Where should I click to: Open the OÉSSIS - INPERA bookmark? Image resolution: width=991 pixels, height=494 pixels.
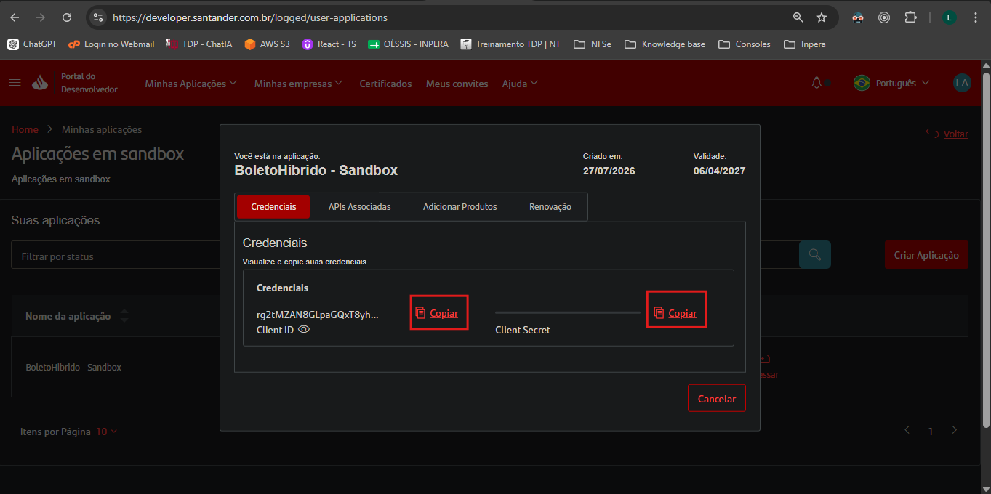[x=408, y=44]
